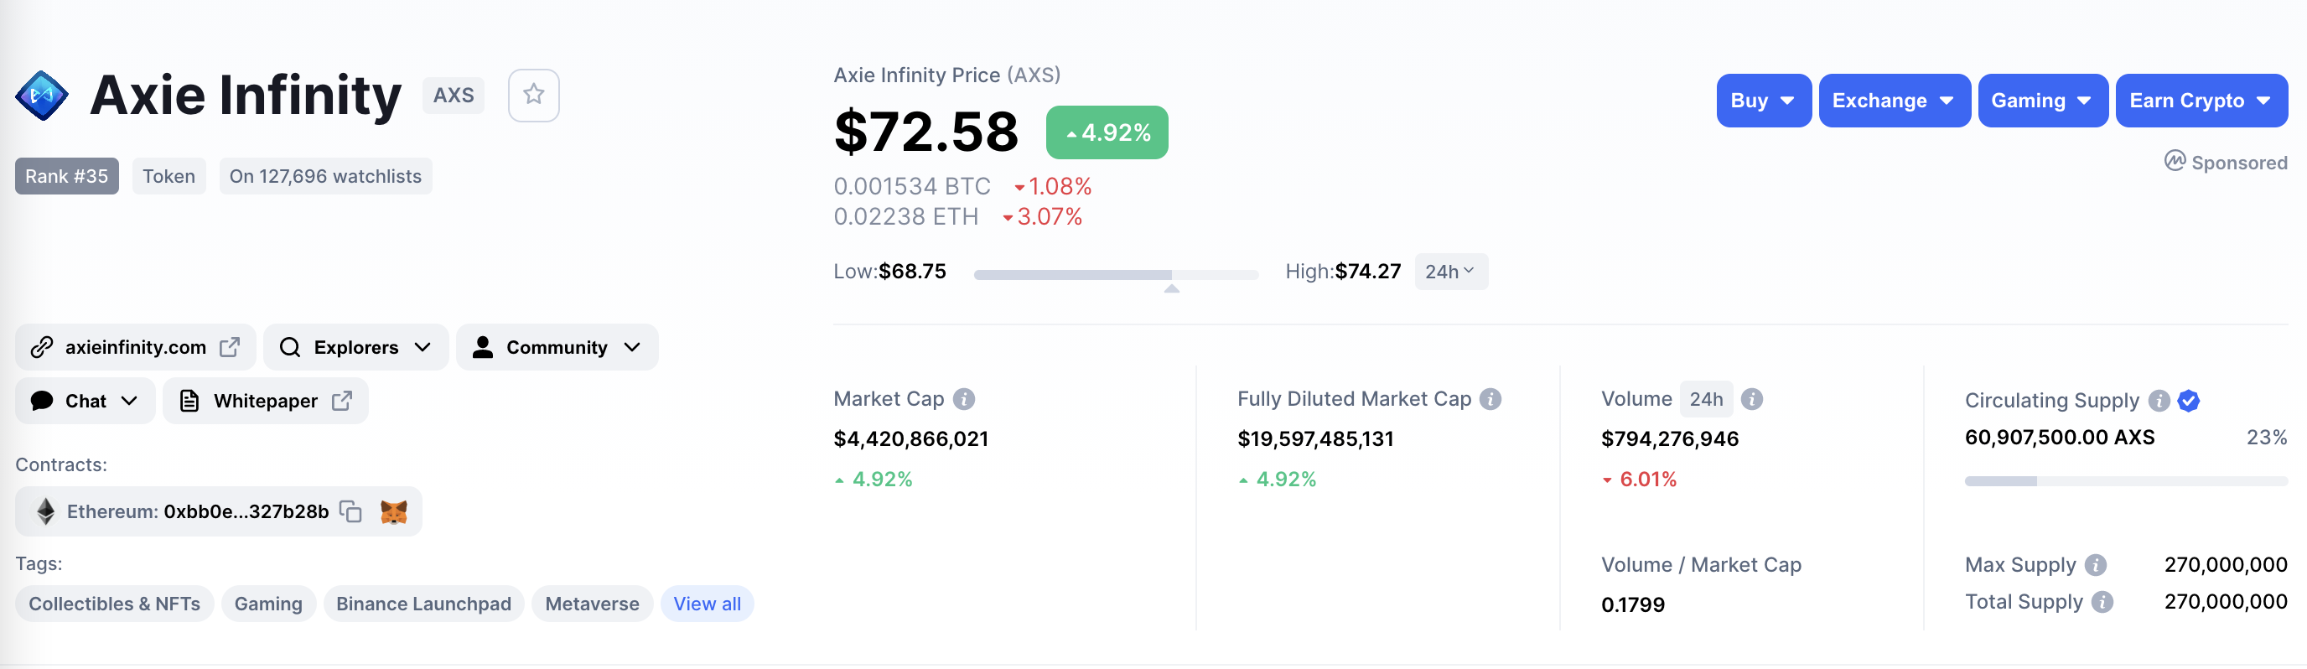
Task: Copy the Ethereum contract address
Action: coord(351,511)
